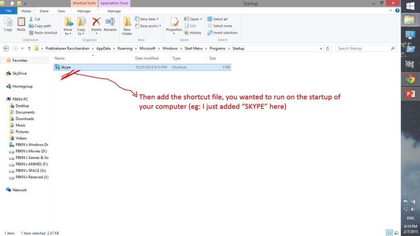The height and width of the screenshot is (236, 420).
Task: Click Invert selection in the Select group
Action: click(223, 33)
